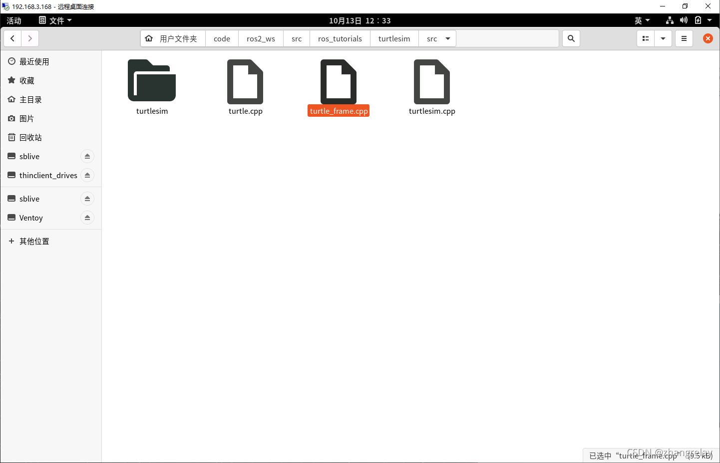Eject the Ventoy drive
Viewport: 720px width, 463px height.
point(87,218)
